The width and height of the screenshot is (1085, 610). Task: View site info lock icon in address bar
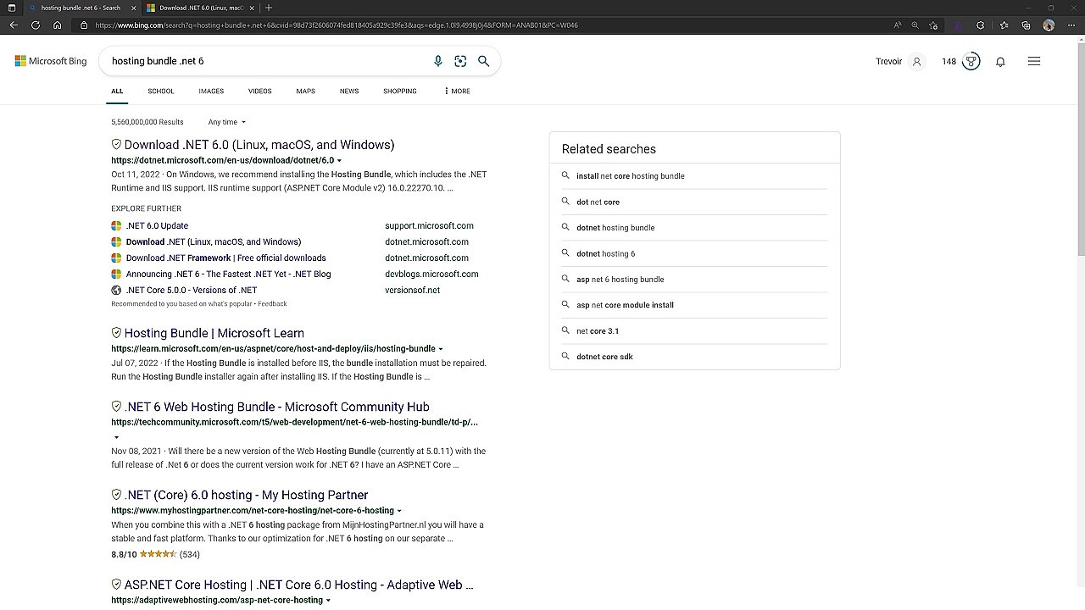click(83, 25)
